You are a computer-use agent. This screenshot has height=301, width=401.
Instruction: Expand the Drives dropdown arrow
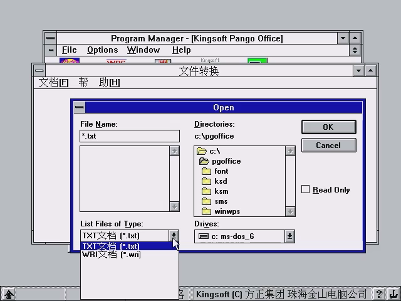pos(289,236)
